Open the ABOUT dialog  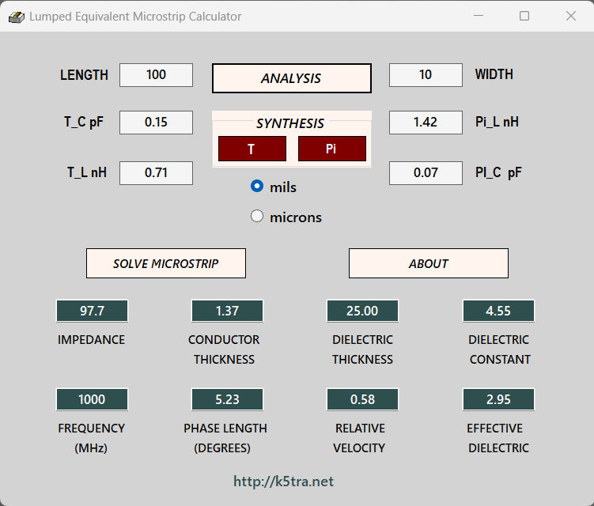coord(428,263)
